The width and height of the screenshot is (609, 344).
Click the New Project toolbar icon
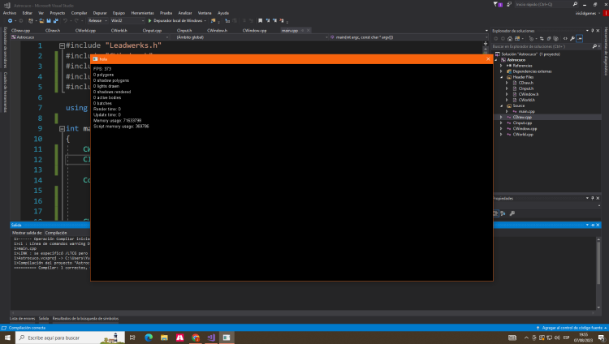click(x=30, y=20)
